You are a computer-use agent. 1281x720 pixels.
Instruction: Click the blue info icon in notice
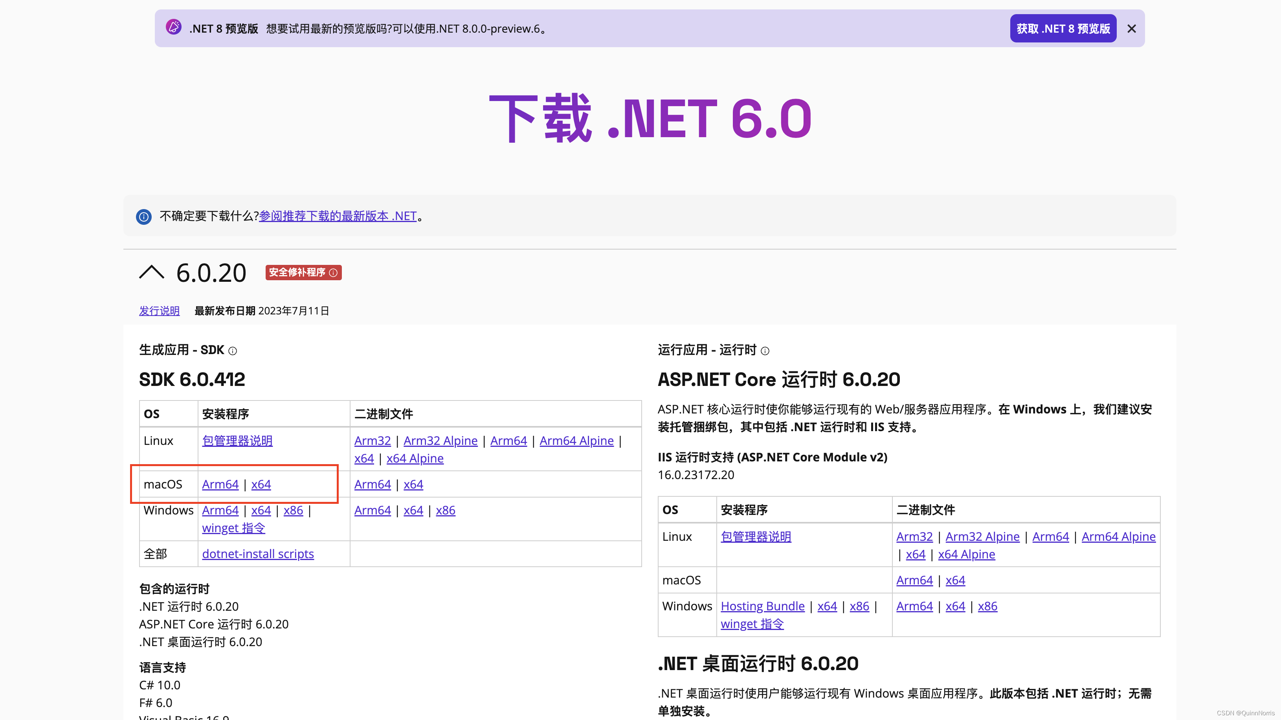click(144, 217)
